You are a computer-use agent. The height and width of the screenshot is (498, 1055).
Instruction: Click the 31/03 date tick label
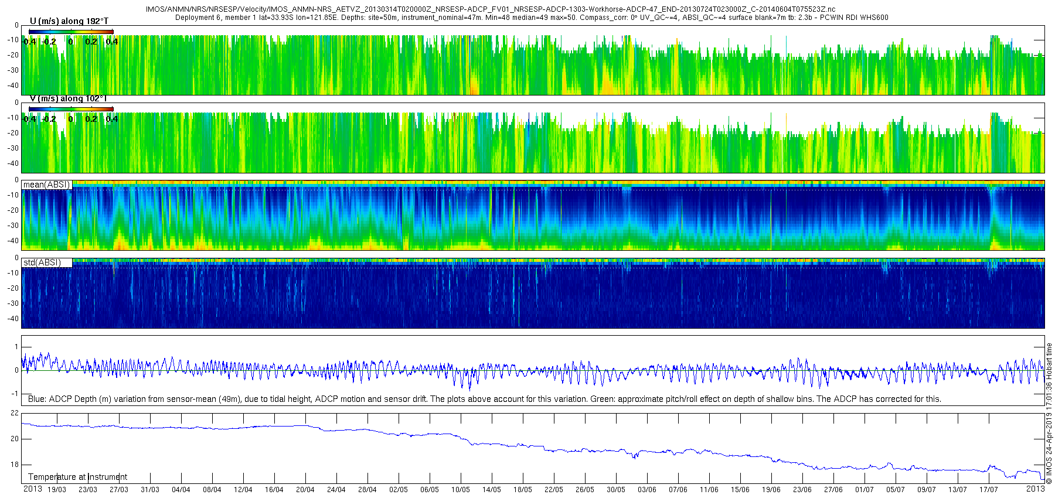pyautogui.click(x=150, y=490)
